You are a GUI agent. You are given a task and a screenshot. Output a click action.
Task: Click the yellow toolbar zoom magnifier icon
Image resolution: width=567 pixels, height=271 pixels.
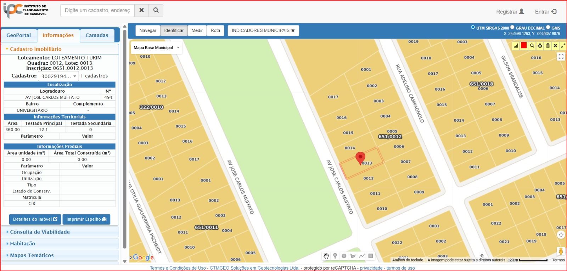click(x=532, y=45)
